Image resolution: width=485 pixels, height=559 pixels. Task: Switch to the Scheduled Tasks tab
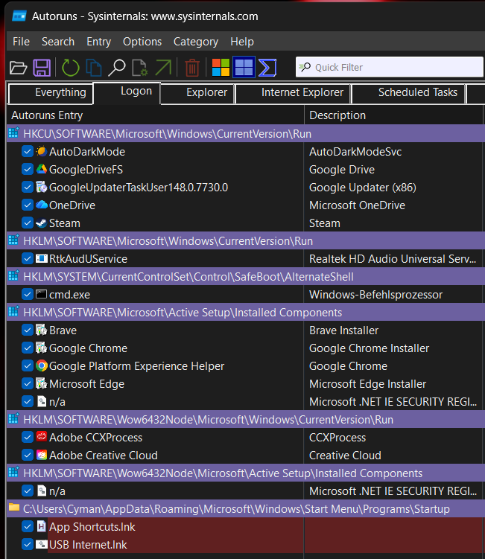coord(408,93)
